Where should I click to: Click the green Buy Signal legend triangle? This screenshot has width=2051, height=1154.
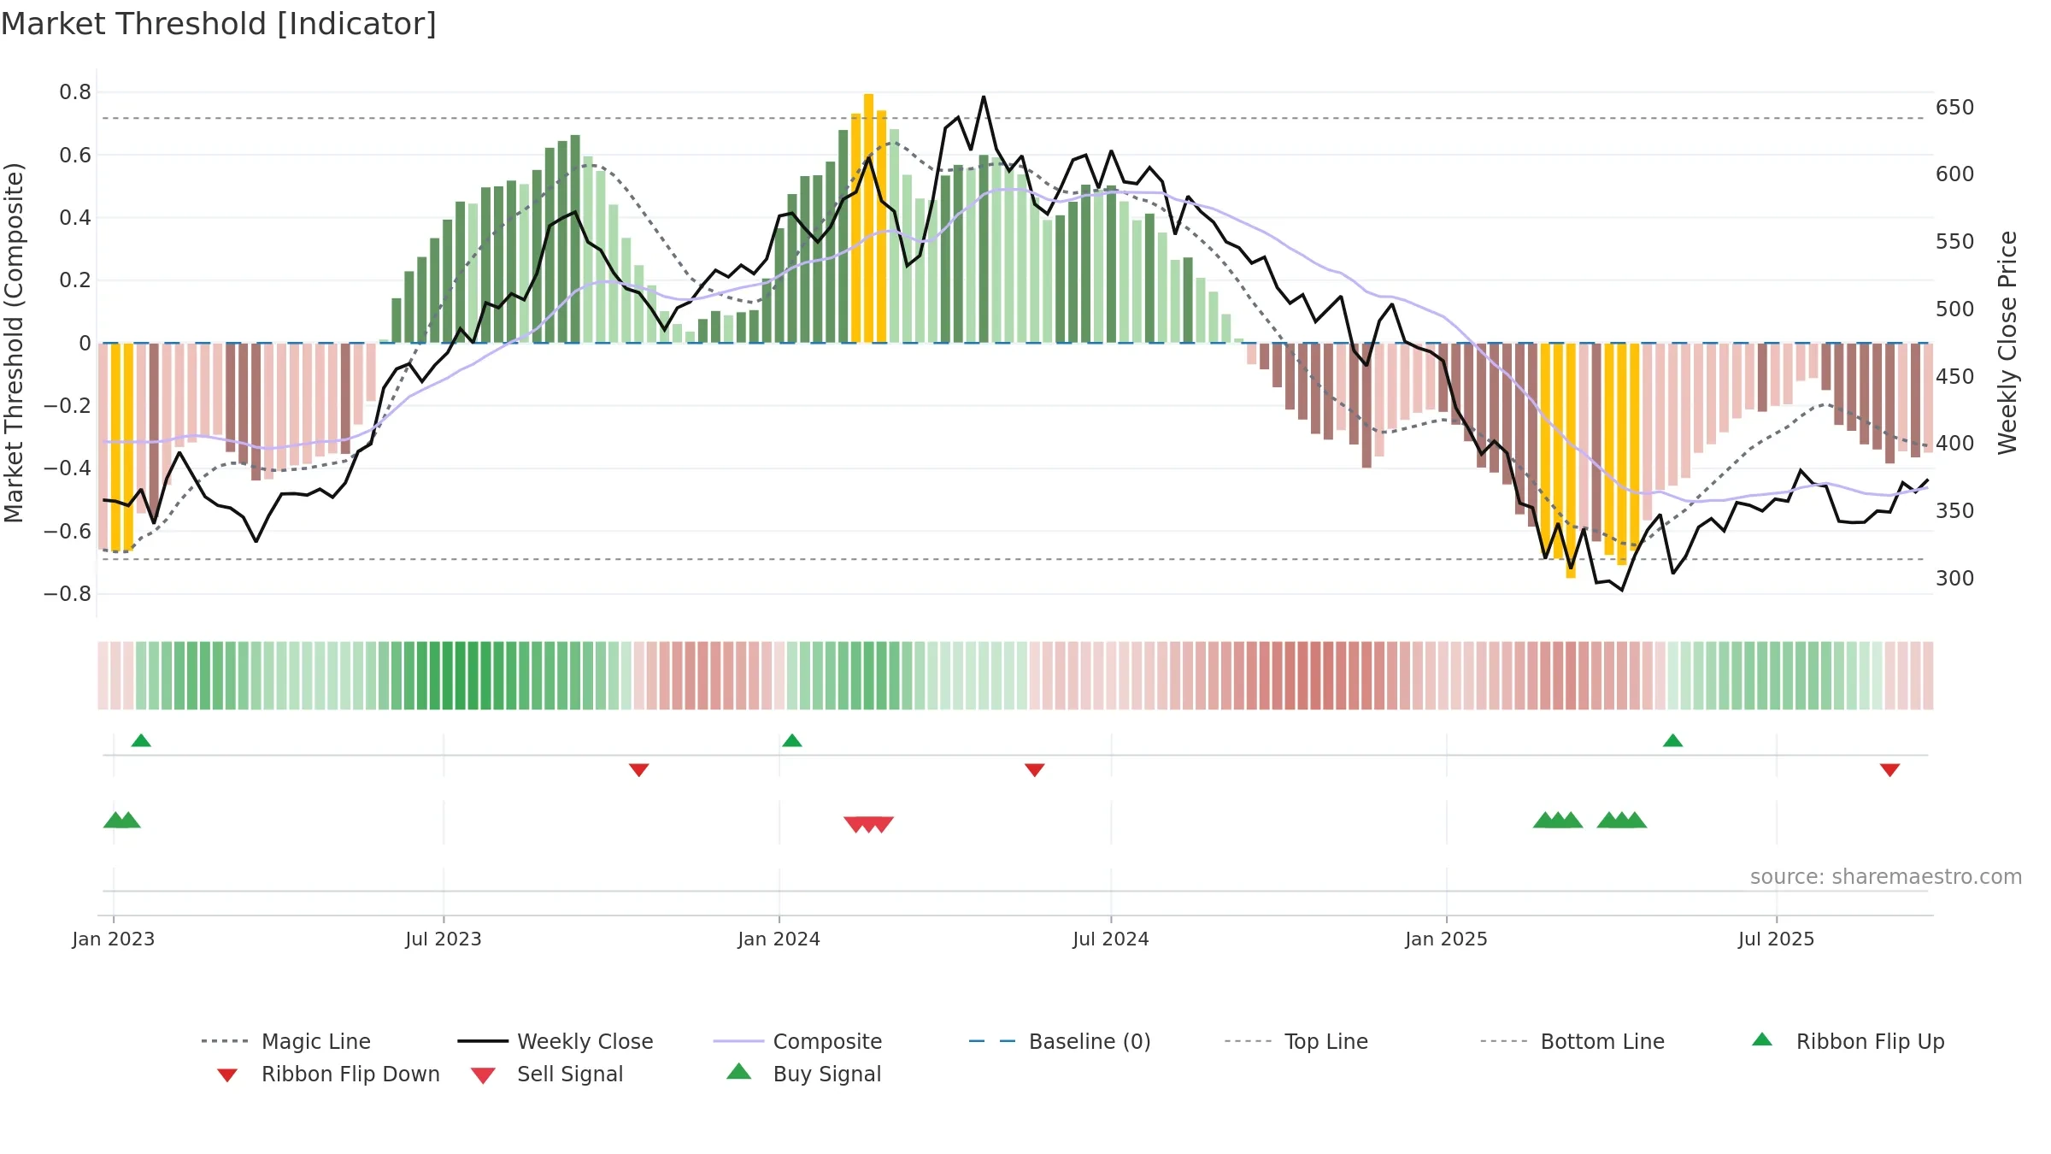point(739,1071)
